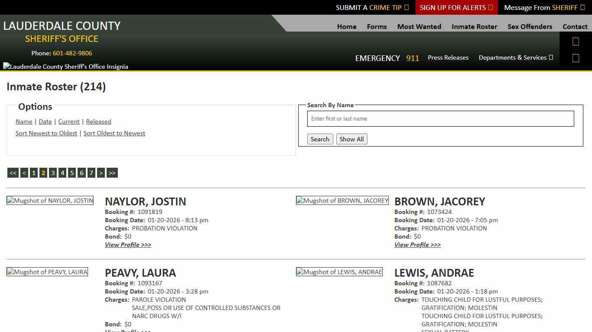Viewport: 592px width, 332px height.
Task: Go to the Forms page
Action: 376,26
